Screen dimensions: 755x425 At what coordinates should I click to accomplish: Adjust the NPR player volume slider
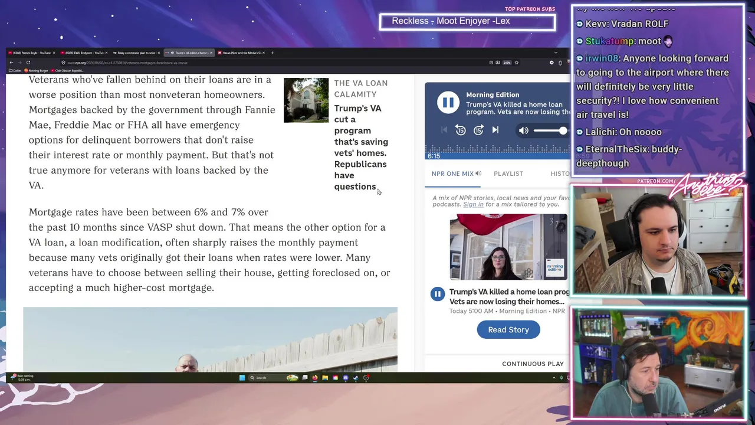pos(550,130)
